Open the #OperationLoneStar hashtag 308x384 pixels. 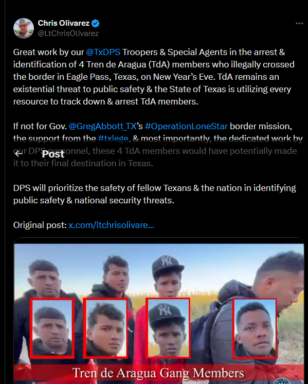click(186, 126)
